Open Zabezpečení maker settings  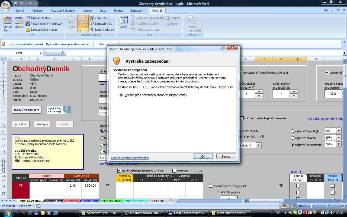click(x=44, y=30)
